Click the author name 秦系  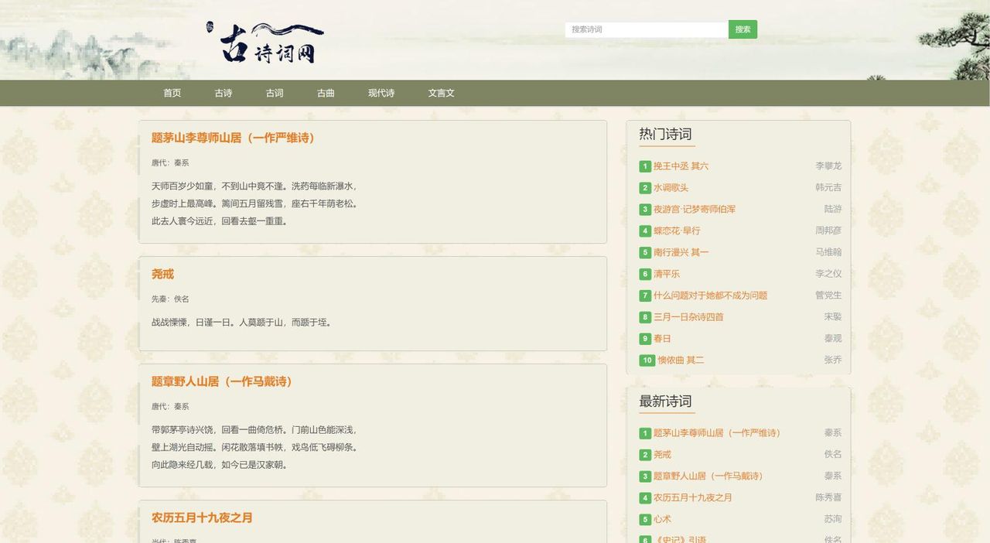click(183, 162)
